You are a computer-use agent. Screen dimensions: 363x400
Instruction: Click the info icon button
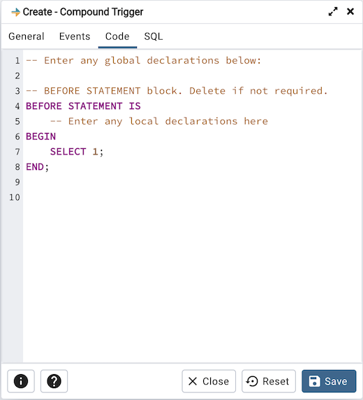click(21, 381)
